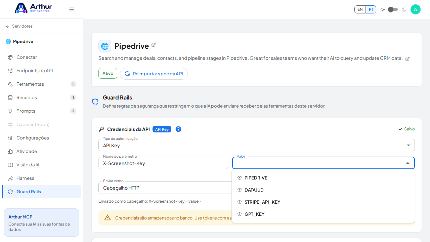Click the Atividade chart icon
This screenshot has width=430, height=242.
[x=10, y=151]
